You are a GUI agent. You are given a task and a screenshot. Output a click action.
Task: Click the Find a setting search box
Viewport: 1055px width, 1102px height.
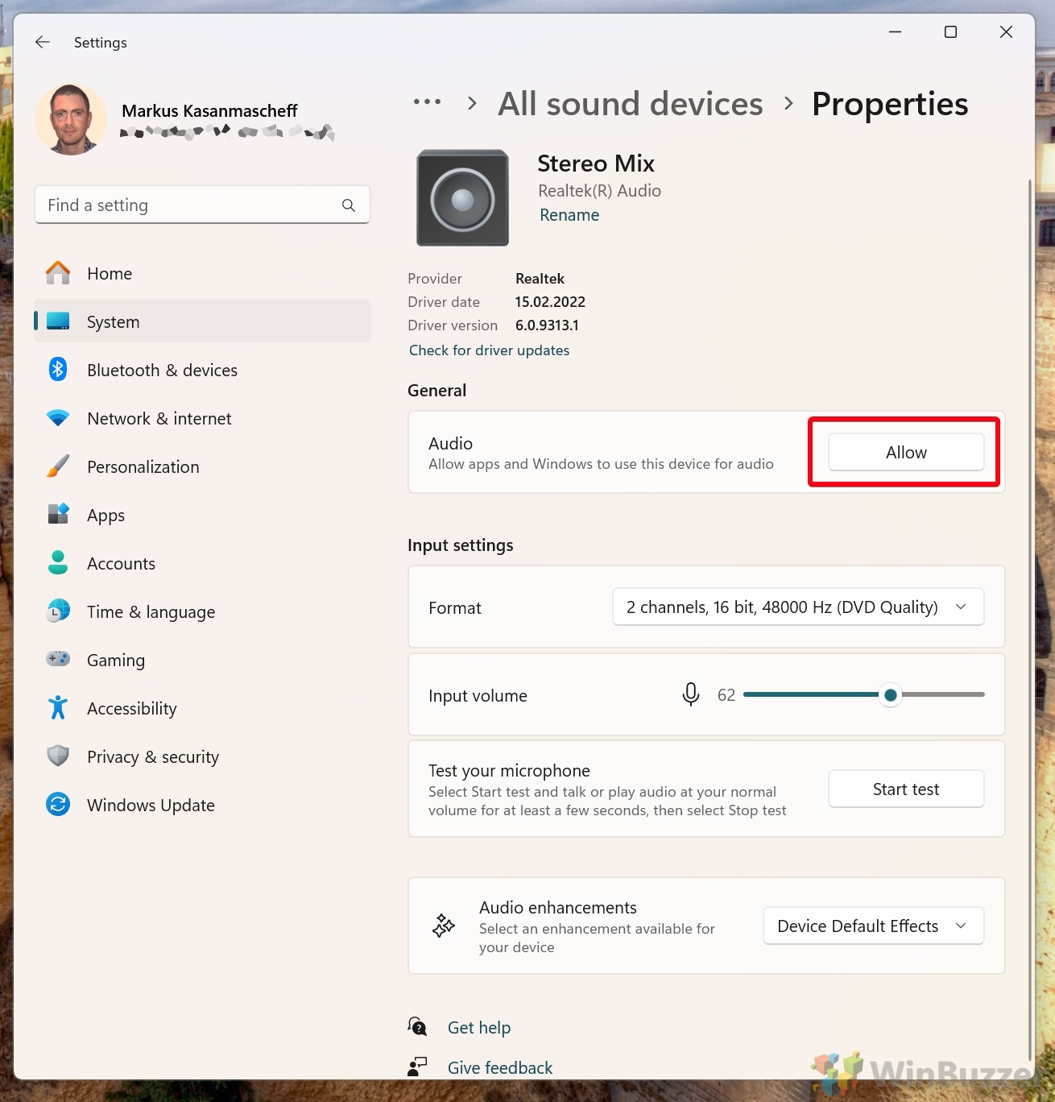(x=202, y=205)
